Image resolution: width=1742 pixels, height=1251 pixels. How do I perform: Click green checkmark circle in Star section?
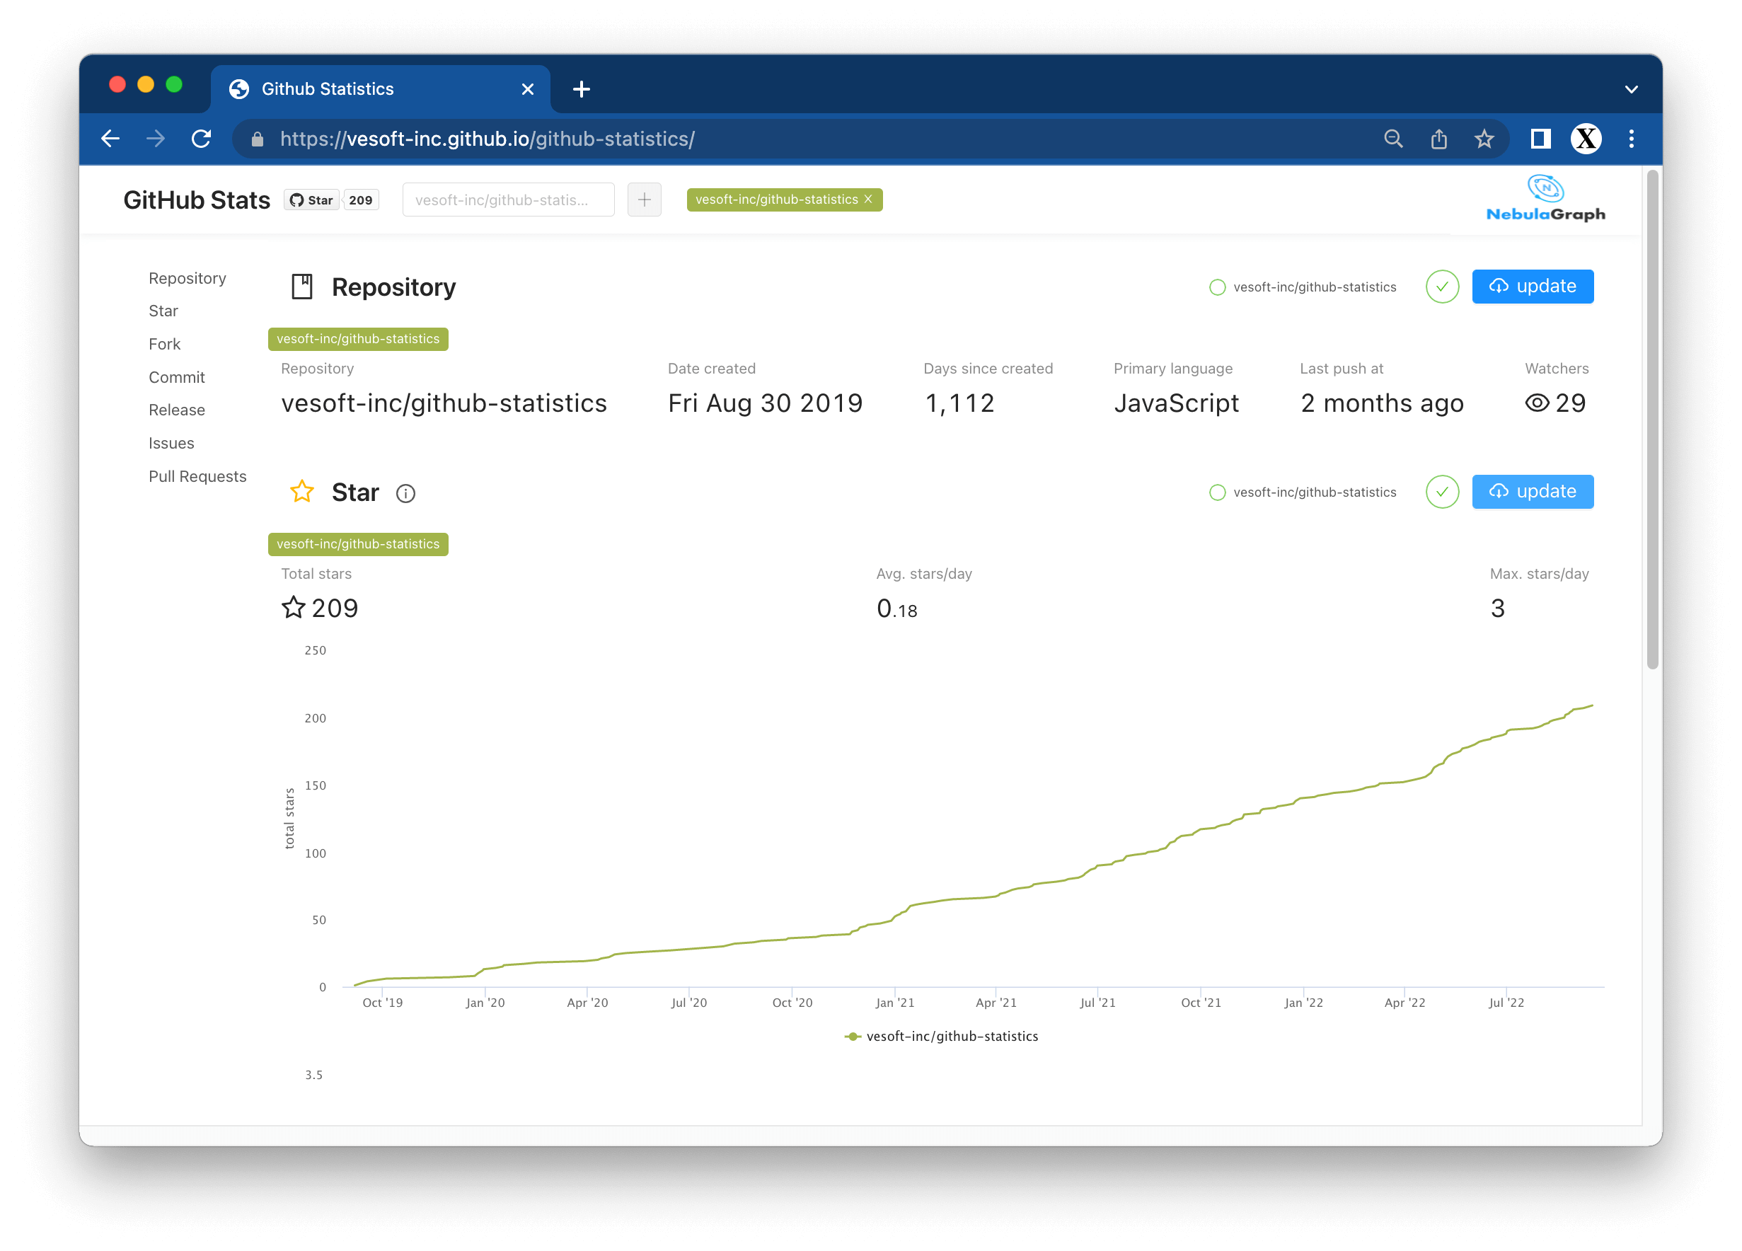1442,492
